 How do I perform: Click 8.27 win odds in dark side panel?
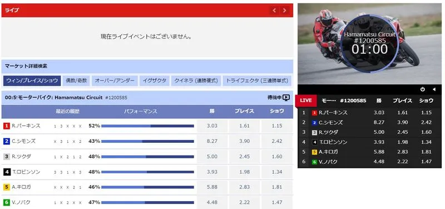379,122
